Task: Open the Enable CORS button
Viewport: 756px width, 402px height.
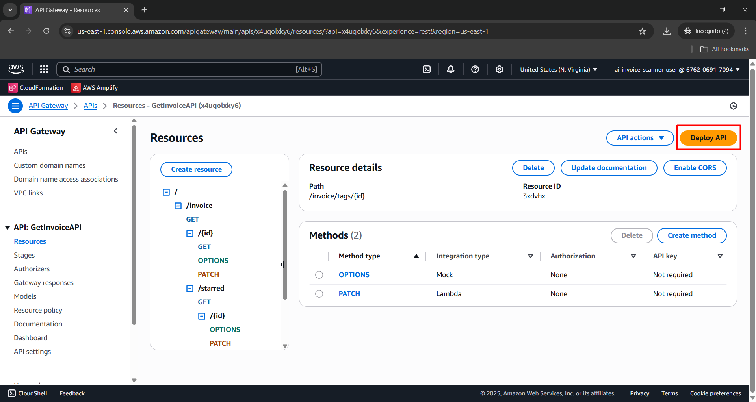Action: (695, 167)
